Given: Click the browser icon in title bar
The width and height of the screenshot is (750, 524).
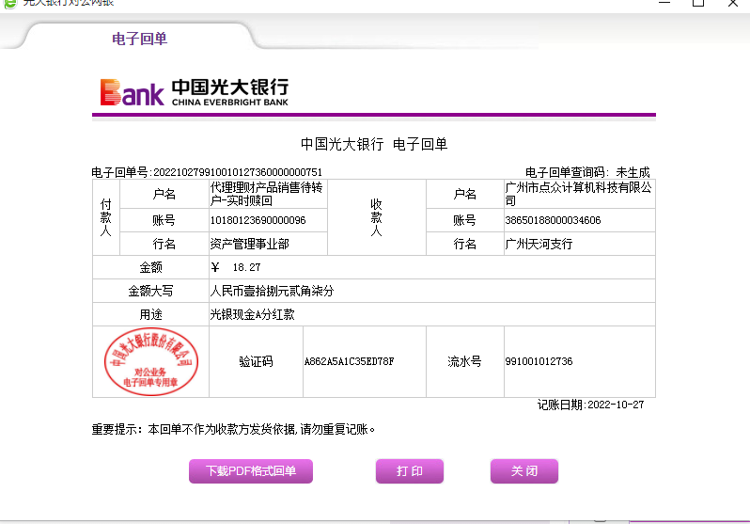Looking at the screenshot, I should pyautogui.click(x=10, y=4).
